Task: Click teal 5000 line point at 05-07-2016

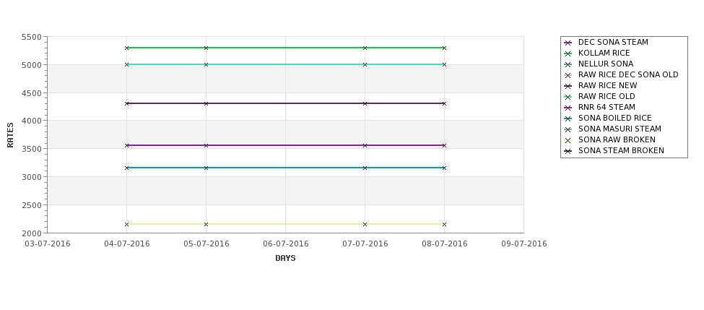Action: 206,65
